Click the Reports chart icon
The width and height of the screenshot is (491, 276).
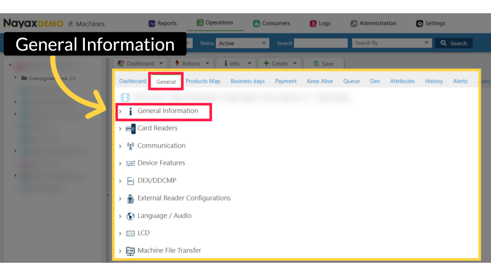pyautogui.click(x=152, y=24)
